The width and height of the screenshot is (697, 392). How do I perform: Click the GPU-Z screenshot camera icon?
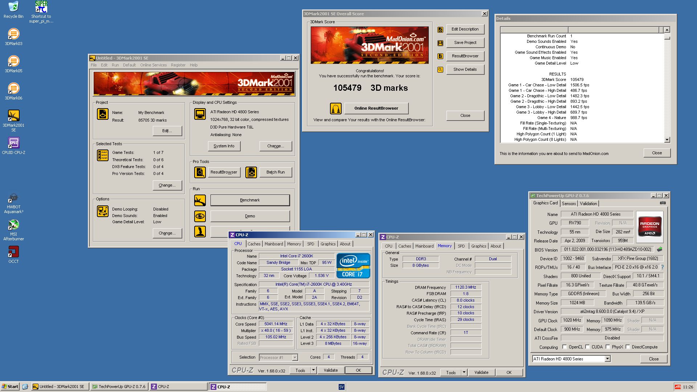(x=663, y=203)
